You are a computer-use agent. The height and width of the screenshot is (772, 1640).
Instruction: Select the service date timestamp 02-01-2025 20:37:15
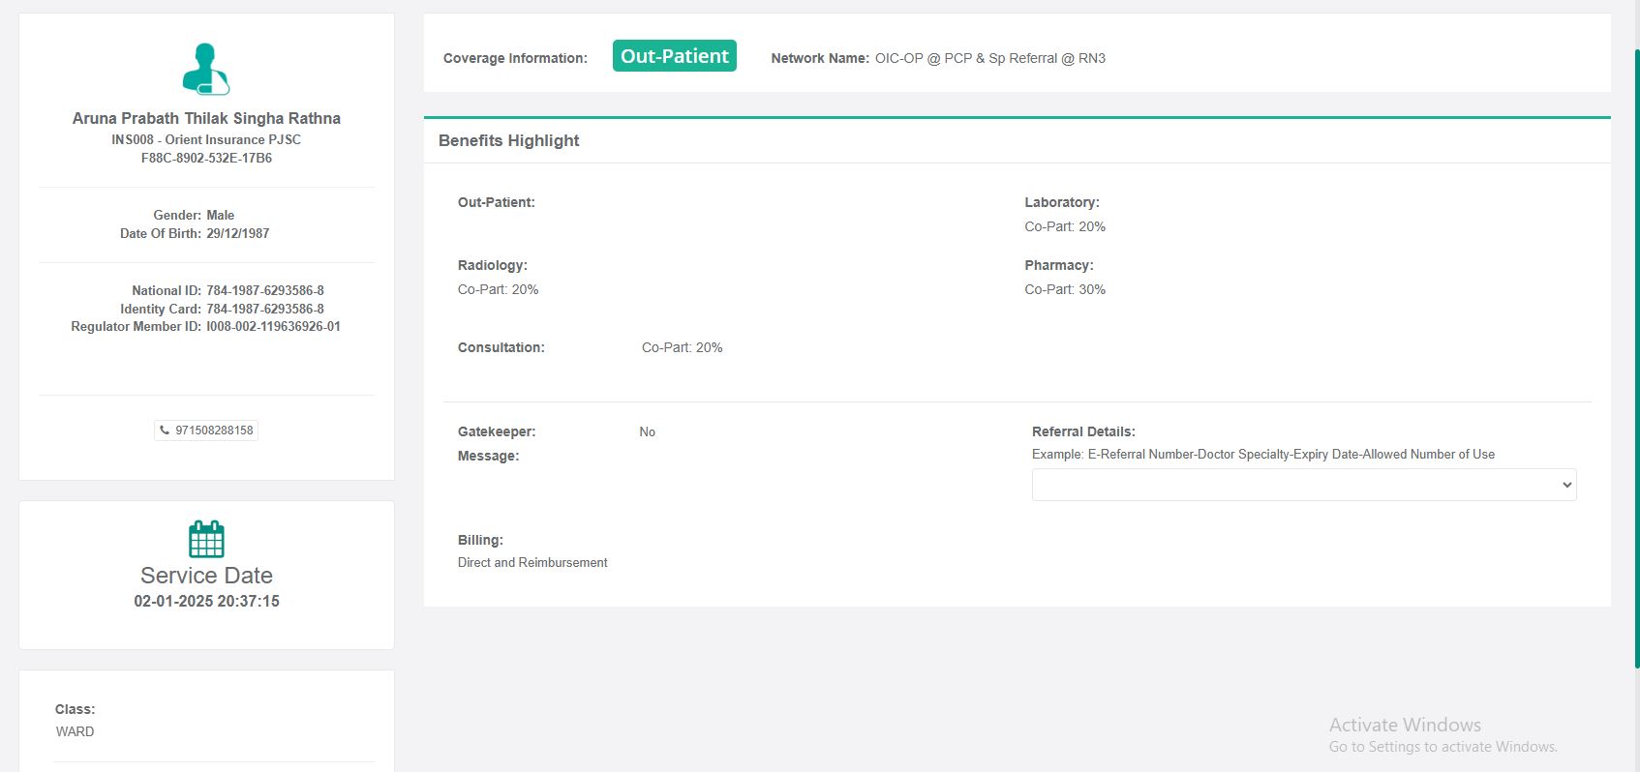[206, 601]
